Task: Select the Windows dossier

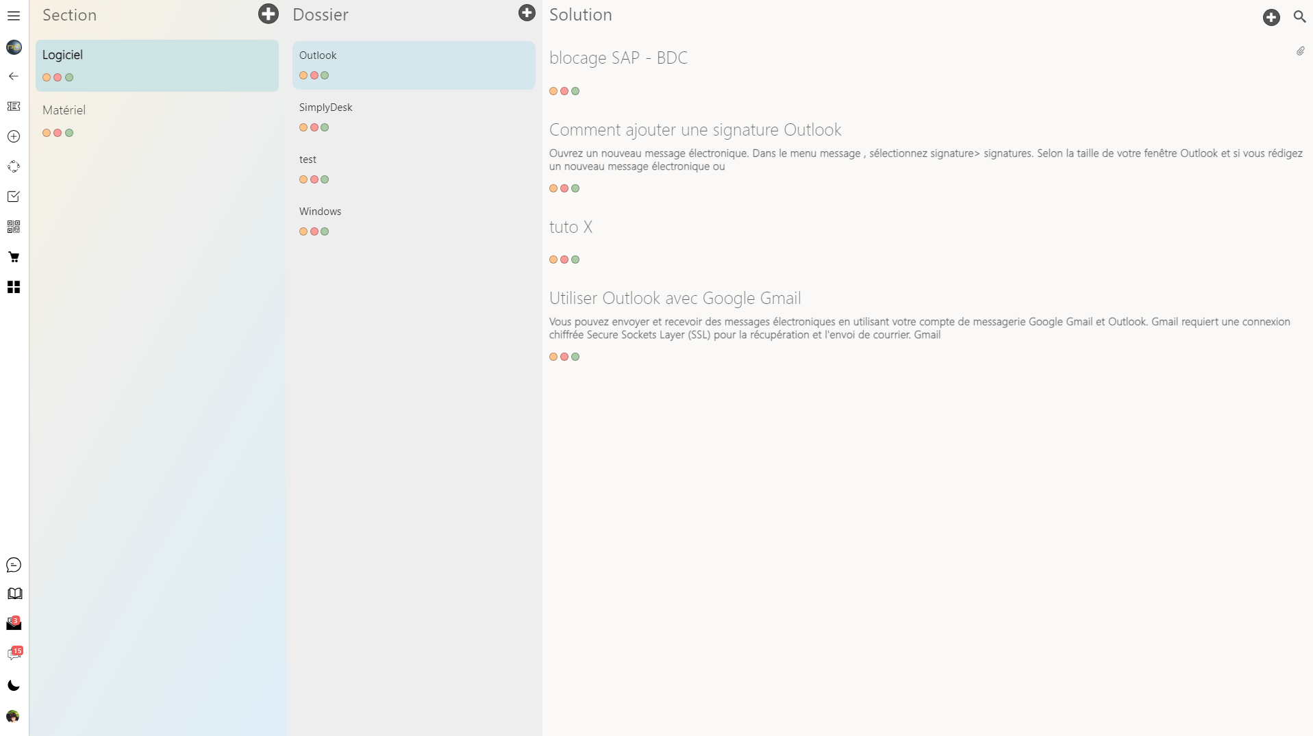Action: point(320,212)
